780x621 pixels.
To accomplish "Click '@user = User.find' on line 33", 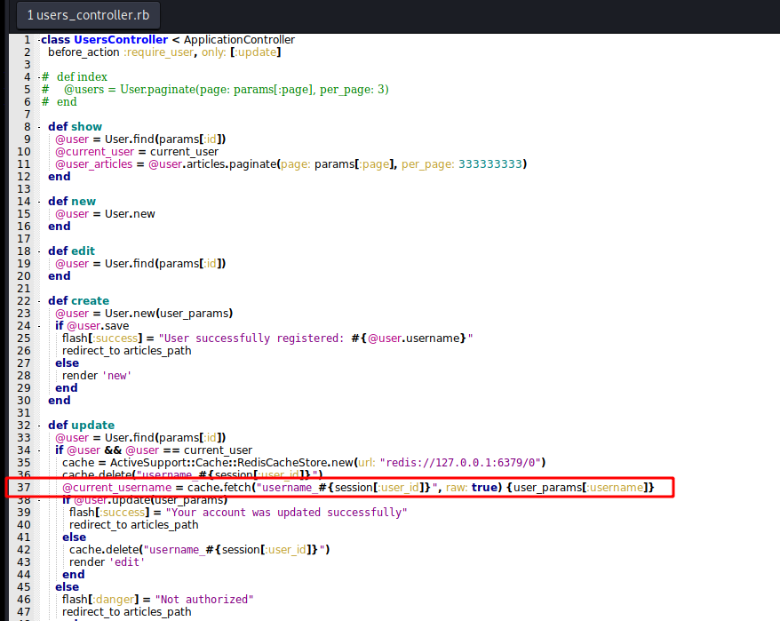I will 105,438.
